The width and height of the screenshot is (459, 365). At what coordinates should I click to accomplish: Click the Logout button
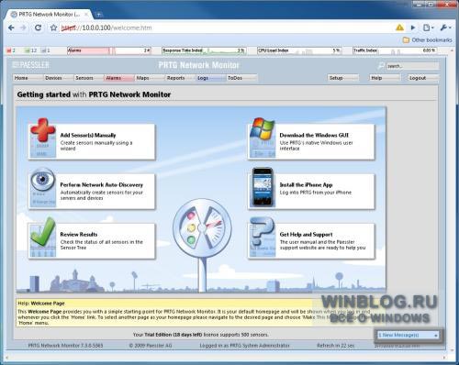(x=423, y=78)
